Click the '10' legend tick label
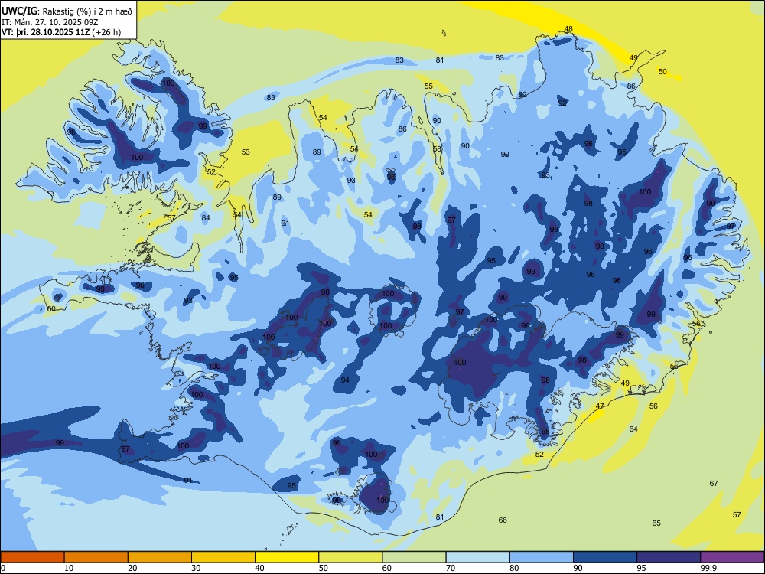Image resolution: width=765 pixels, height=574 pixels. (69, 568)
